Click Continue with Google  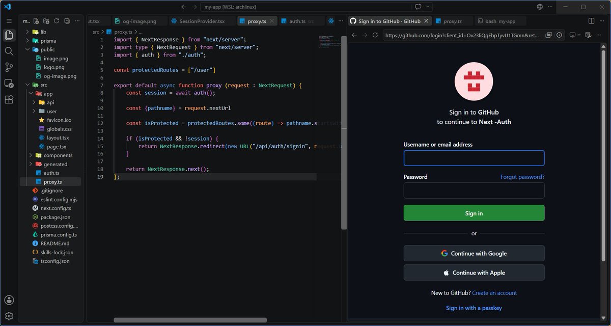click(x=474, y=253)
